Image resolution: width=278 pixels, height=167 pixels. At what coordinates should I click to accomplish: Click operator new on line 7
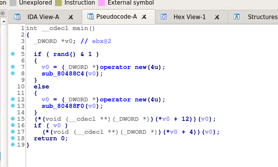coord(124,67)
